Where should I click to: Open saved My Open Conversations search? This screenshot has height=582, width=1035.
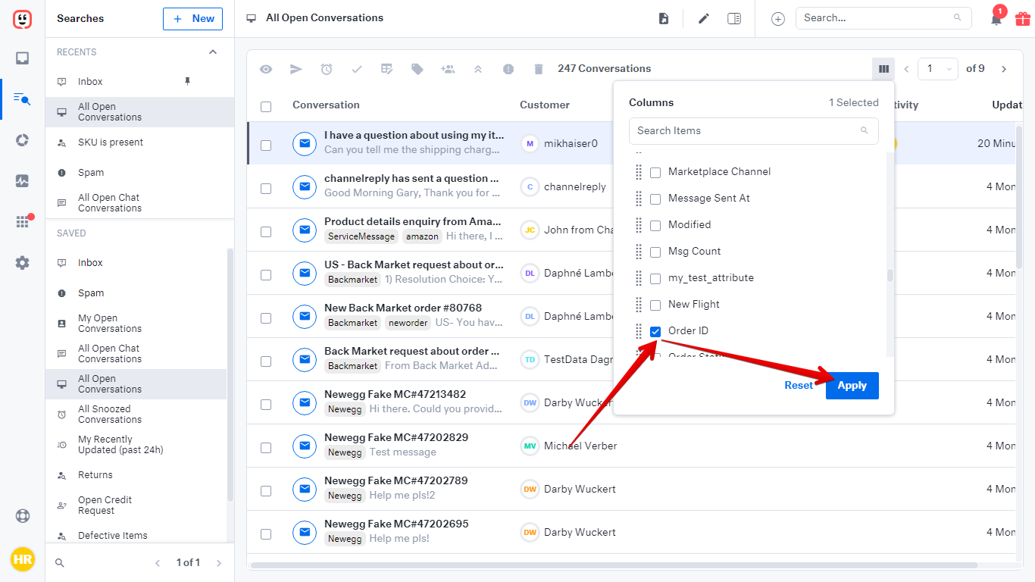136,324
